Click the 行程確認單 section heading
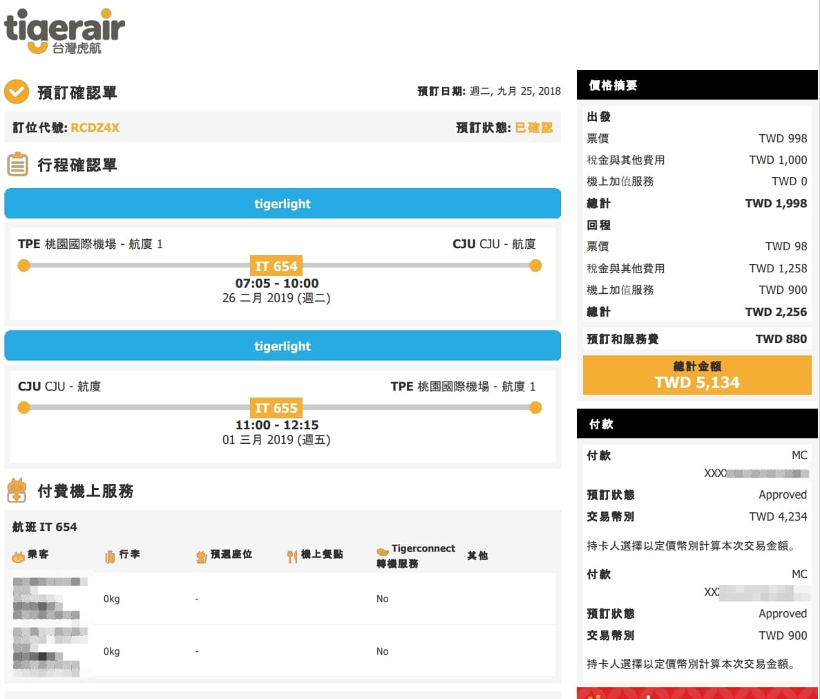The height and width of the screenshot is (699, 820). click(77, 165)
